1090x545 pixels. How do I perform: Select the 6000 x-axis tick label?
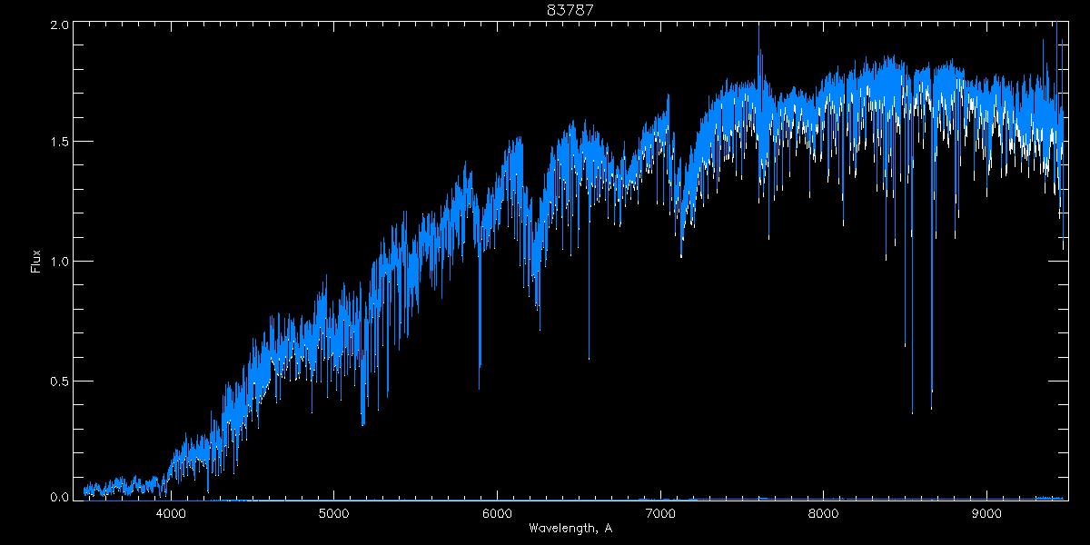click(497, 512)
